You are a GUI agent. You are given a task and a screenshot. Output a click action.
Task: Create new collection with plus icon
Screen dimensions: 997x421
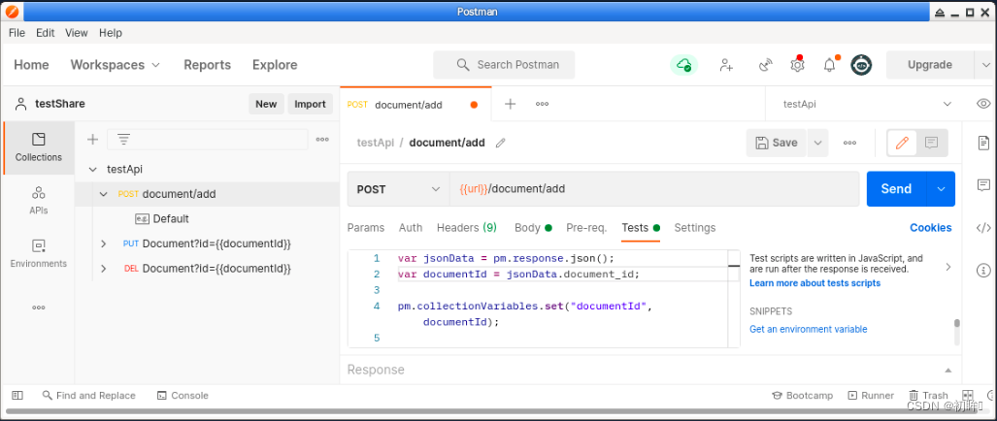click(93, 140)
